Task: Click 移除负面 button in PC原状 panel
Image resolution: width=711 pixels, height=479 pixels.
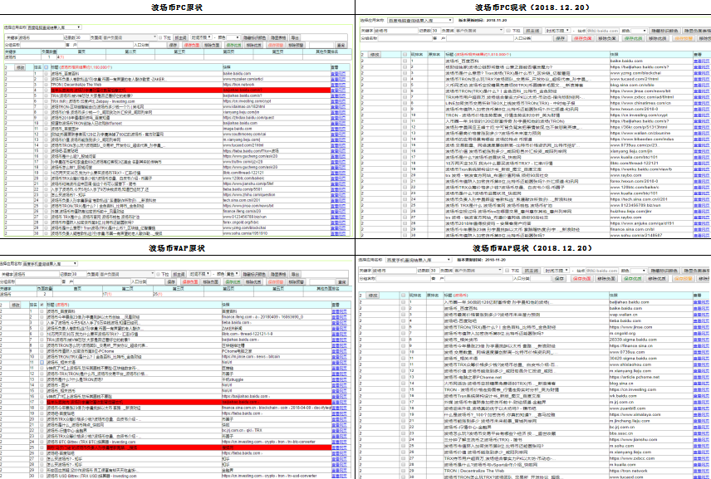Action: [211, 45]
